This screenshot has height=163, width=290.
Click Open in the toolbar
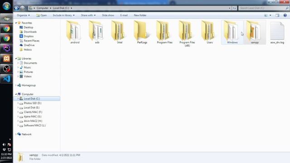pos(42,15)
